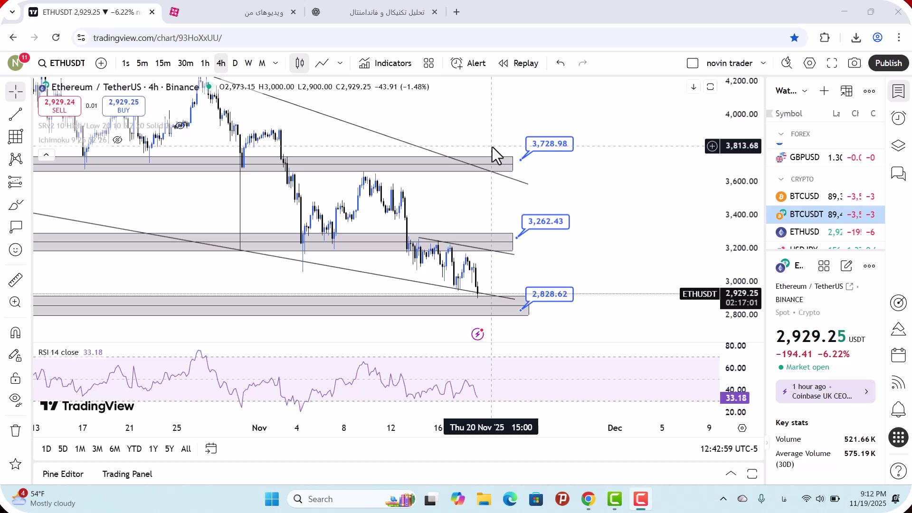Collapse the CRYPTO watchlist section

pyautogui.click(x=781, y=180)
